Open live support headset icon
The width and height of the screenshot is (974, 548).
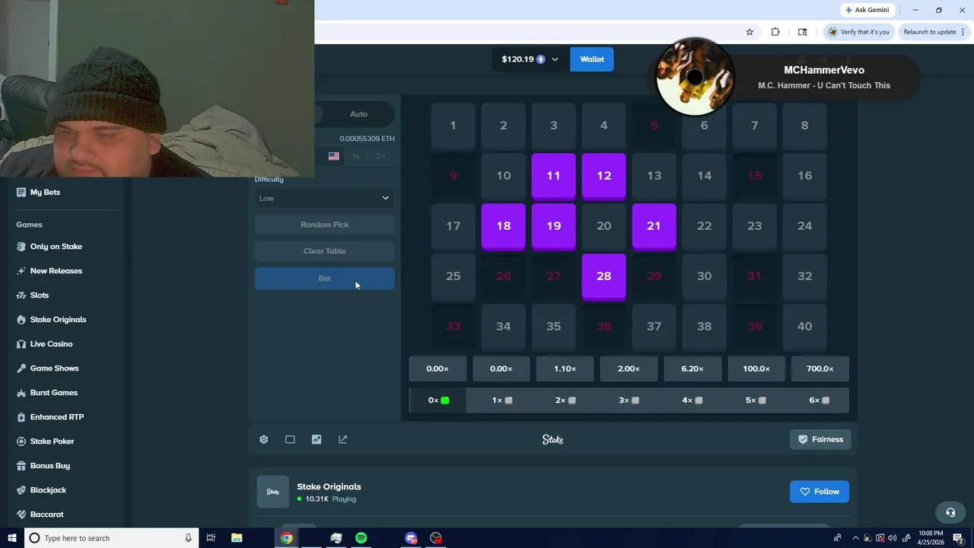[x=950, y=512]
